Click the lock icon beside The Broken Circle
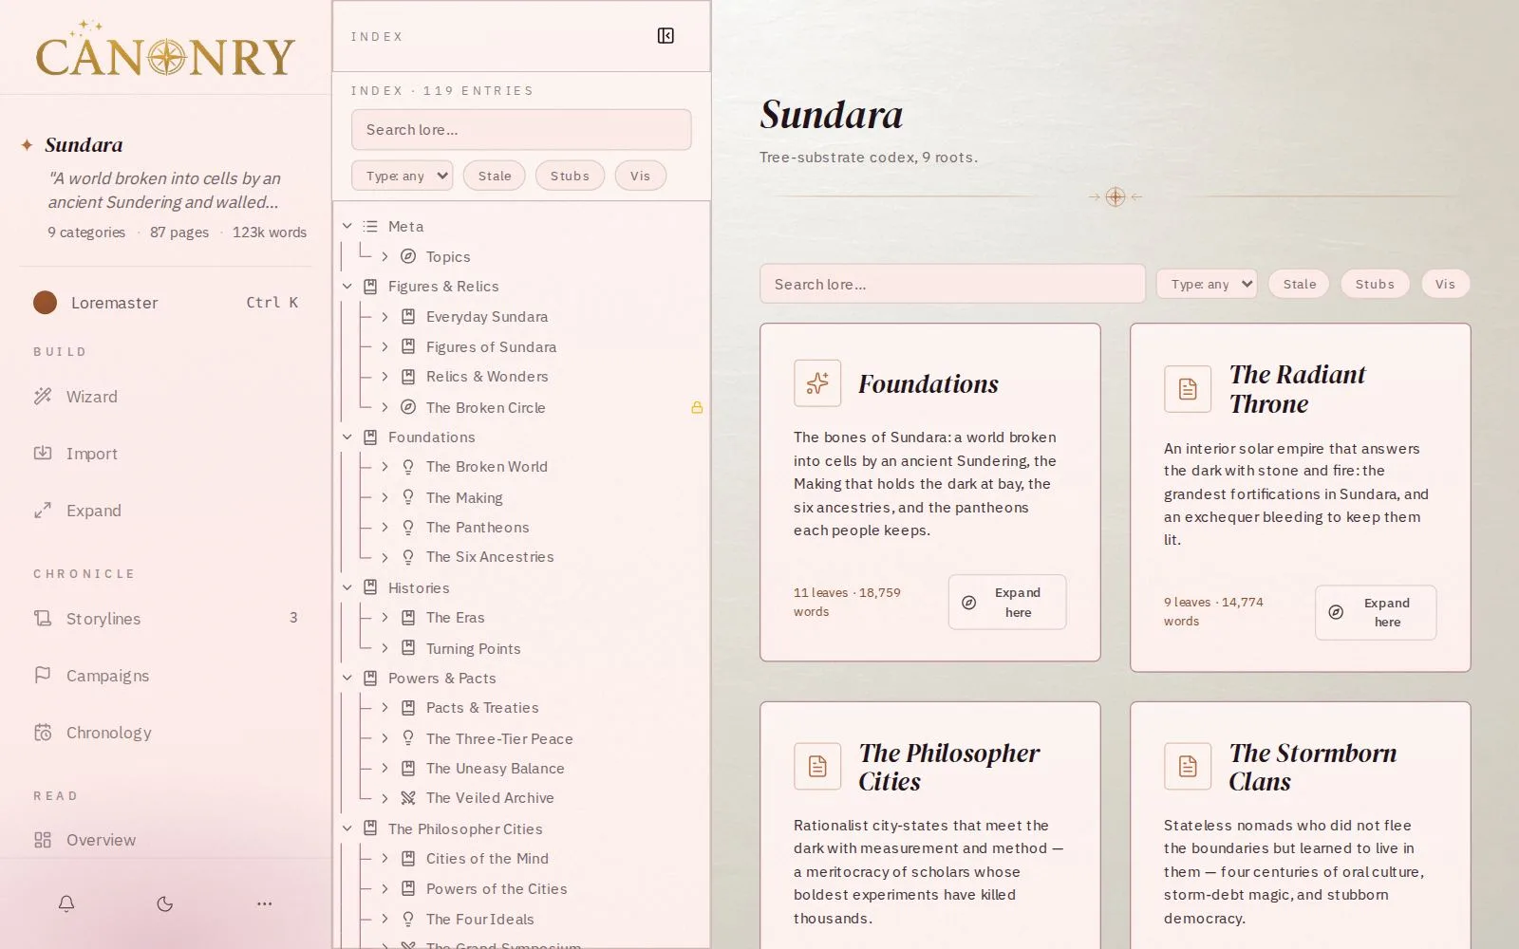 click(x=697, y=407)
